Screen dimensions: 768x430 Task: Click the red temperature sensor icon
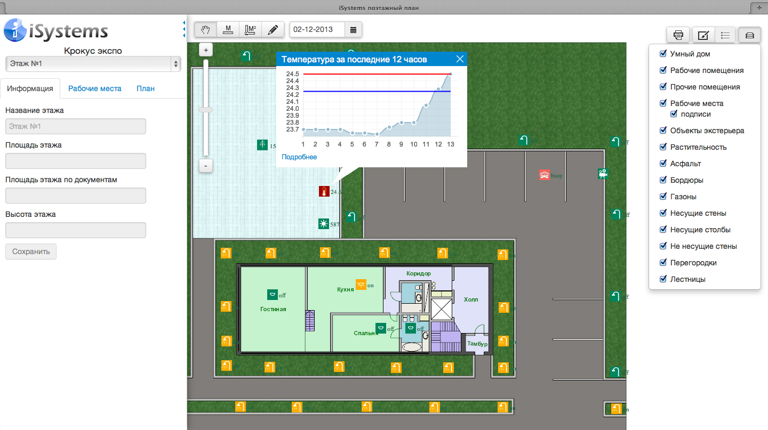[x=324, y=191]
